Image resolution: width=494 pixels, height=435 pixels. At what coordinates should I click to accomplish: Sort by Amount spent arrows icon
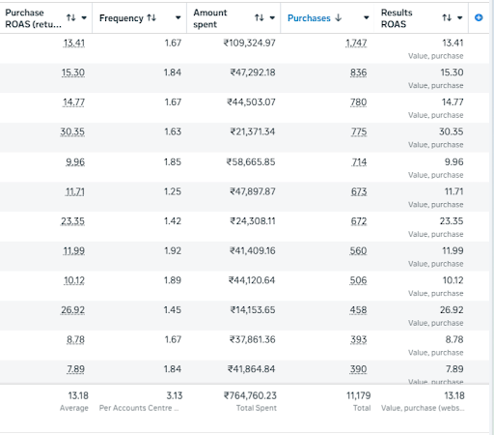[x=260, y=17]
